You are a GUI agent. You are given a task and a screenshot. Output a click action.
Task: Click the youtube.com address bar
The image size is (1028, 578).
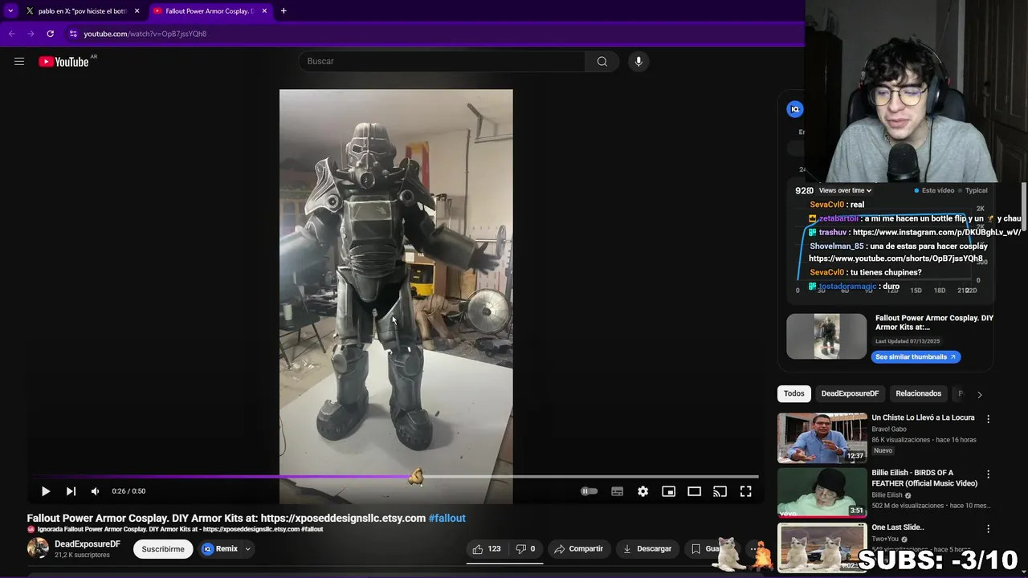[434, 34]
